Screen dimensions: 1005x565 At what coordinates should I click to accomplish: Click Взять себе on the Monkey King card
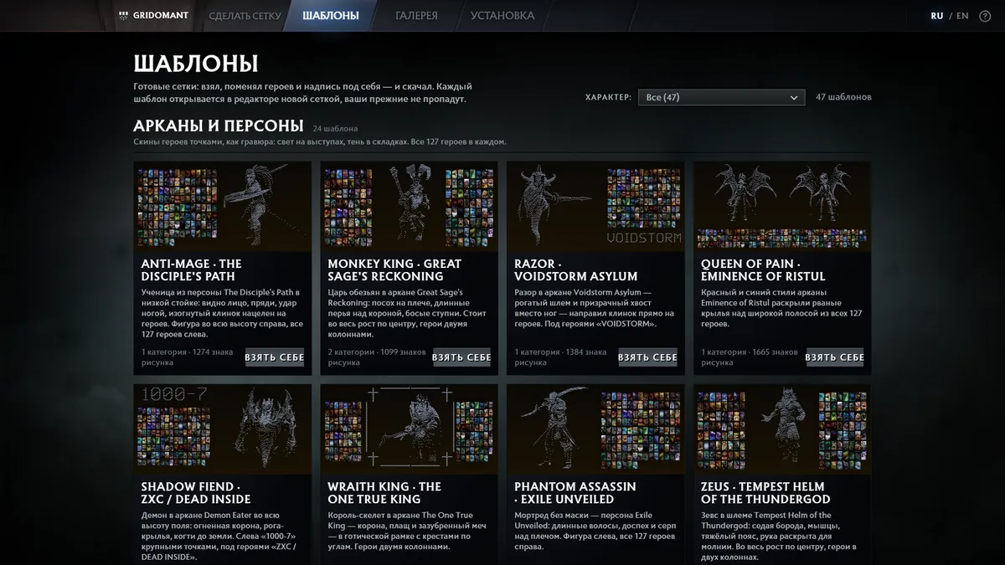(x=461, y=357)
